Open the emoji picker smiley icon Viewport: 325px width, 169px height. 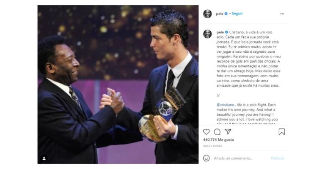point(206,158)
